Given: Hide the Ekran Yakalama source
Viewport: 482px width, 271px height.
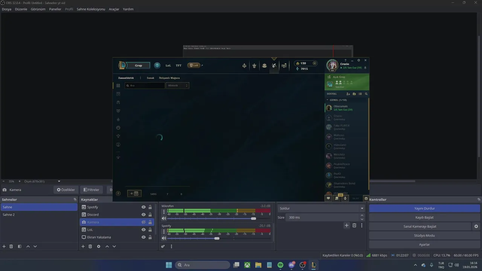Looking at the screenshot, I should [x=143, y=237].
